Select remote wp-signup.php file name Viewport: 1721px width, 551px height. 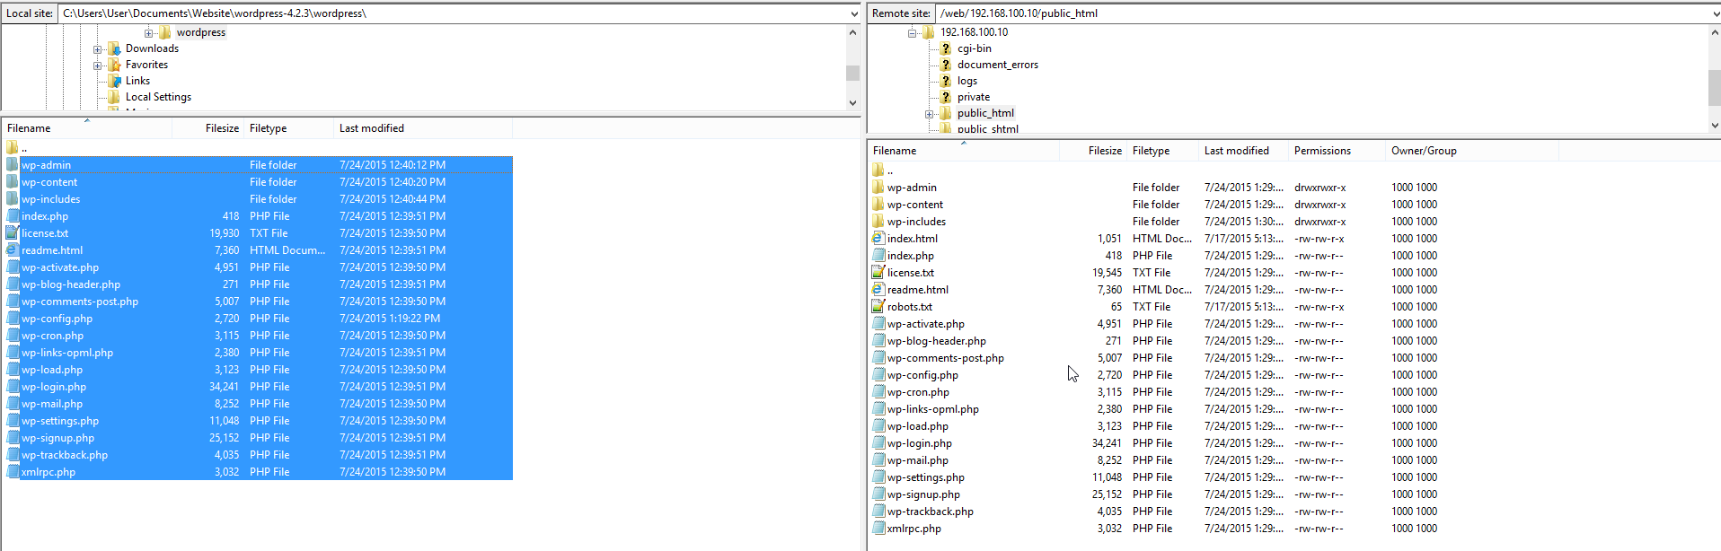[923, 494]
